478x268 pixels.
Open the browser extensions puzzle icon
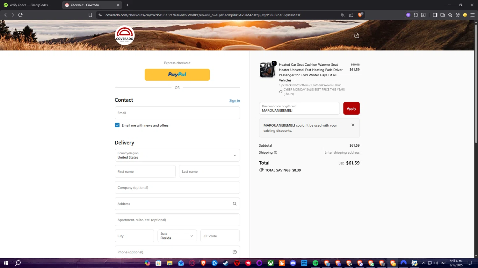click(416, 15)
